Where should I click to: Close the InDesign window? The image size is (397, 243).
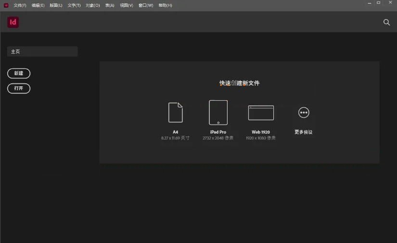tap(390, 2)
